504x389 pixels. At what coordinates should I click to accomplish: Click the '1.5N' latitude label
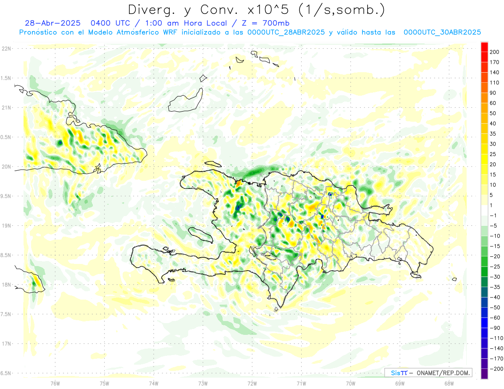(6, 78)
